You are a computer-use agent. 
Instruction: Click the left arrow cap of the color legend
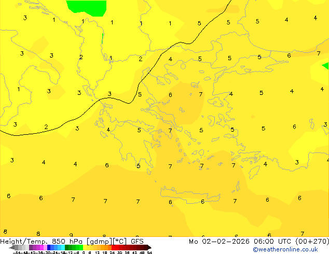[x=12, y=247]
